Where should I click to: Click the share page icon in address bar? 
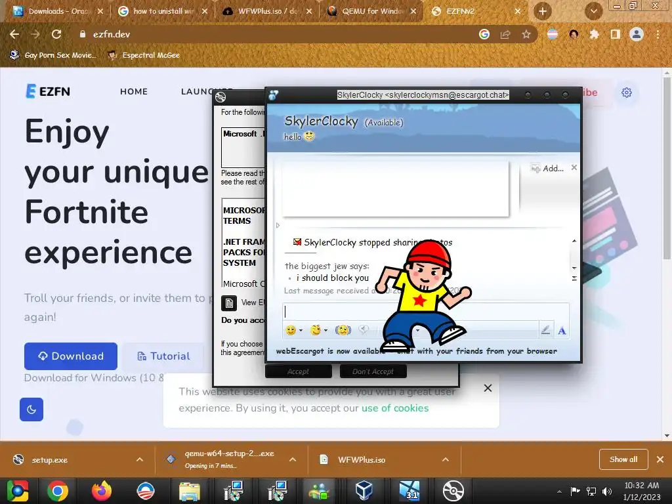(x=505, y=34)
